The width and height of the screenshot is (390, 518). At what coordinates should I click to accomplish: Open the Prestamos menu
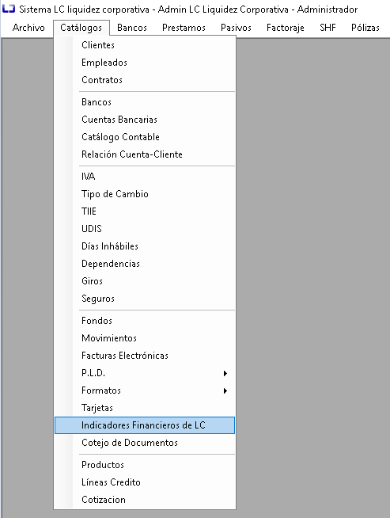(184, 28)
